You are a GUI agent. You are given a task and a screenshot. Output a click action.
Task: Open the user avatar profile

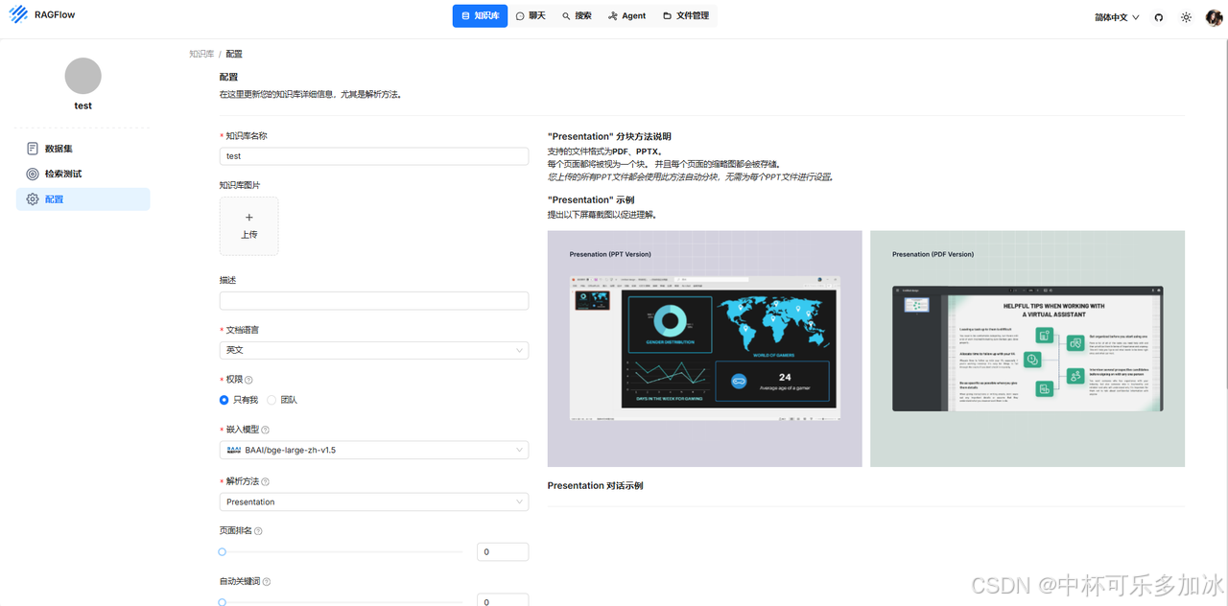1213,17
